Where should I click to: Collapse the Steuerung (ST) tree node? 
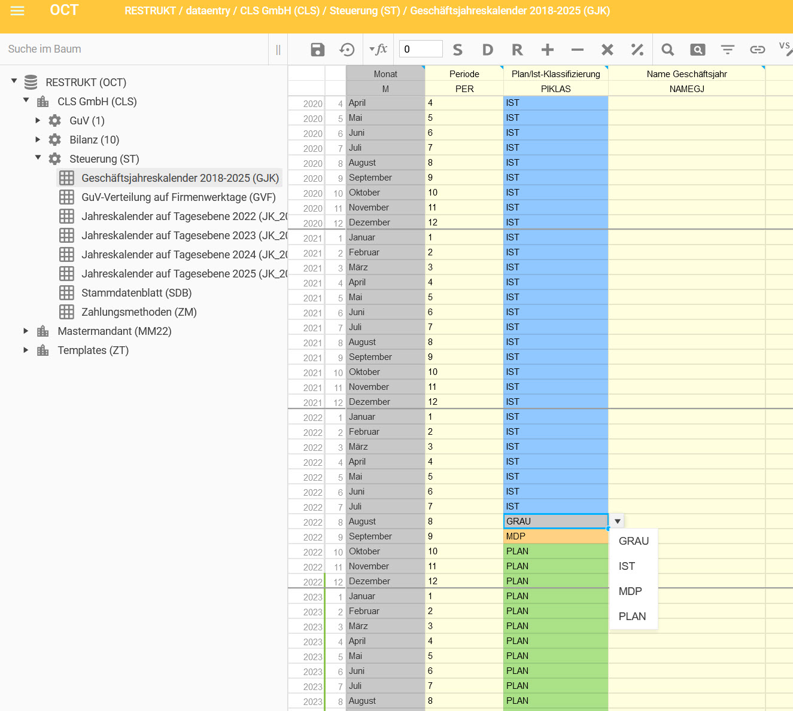point(38,158)
